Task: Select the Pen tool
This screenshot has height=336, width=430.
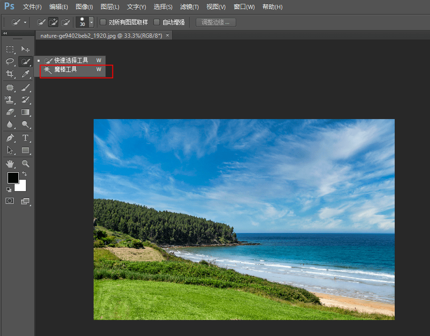Action: (x=10, y=138)
